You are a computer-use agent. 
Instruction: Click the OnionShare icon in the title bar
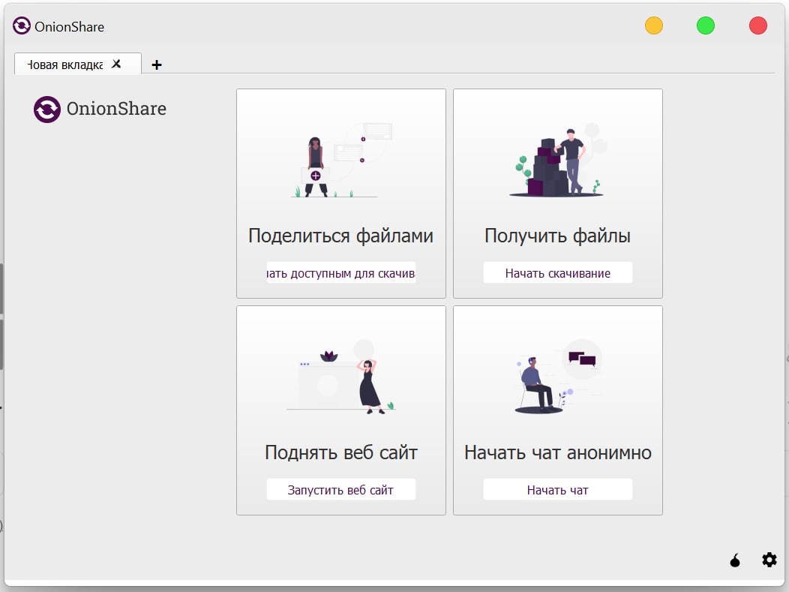(x=22, y=26)
